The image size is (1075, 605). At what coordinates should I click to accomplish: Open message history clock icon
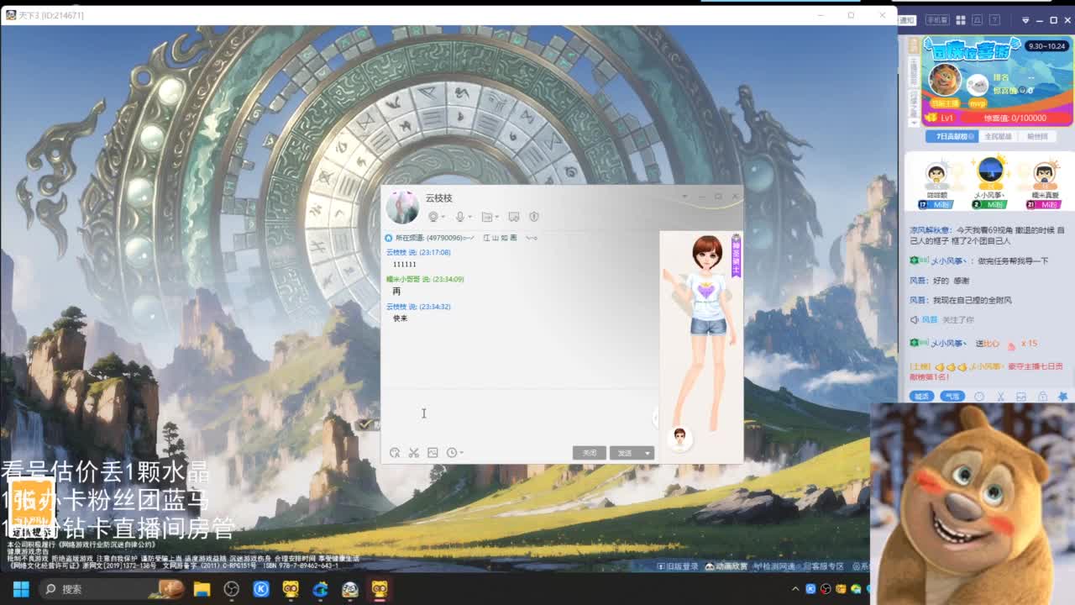(x=452, y=453)
